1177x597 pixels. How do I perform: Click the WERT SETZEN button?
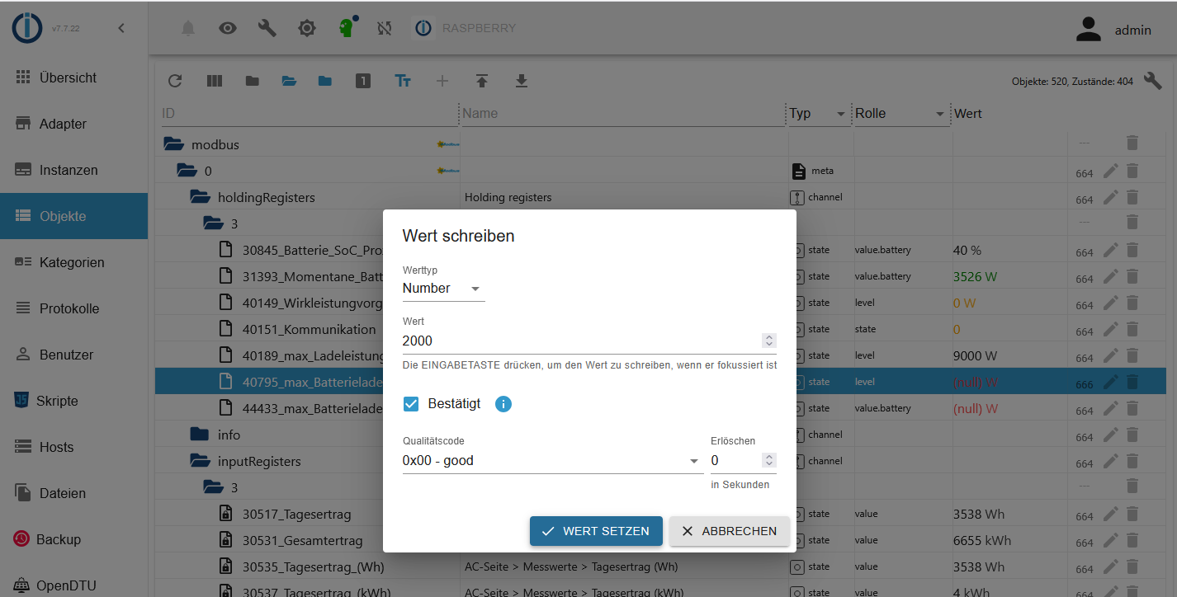tap(596, 531)
